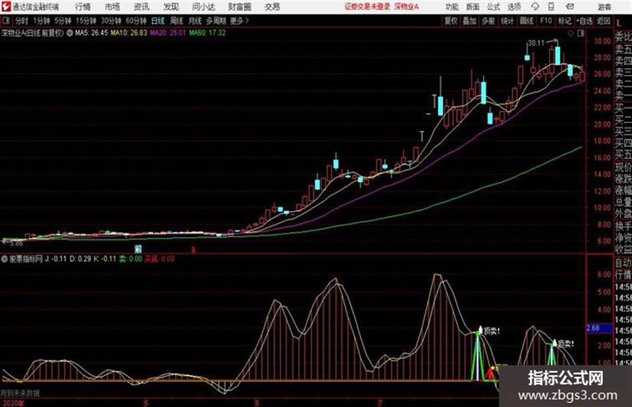Screen dimensions: 632x407
Task: Click the 标记 mark button
Action: coord(564,21)
